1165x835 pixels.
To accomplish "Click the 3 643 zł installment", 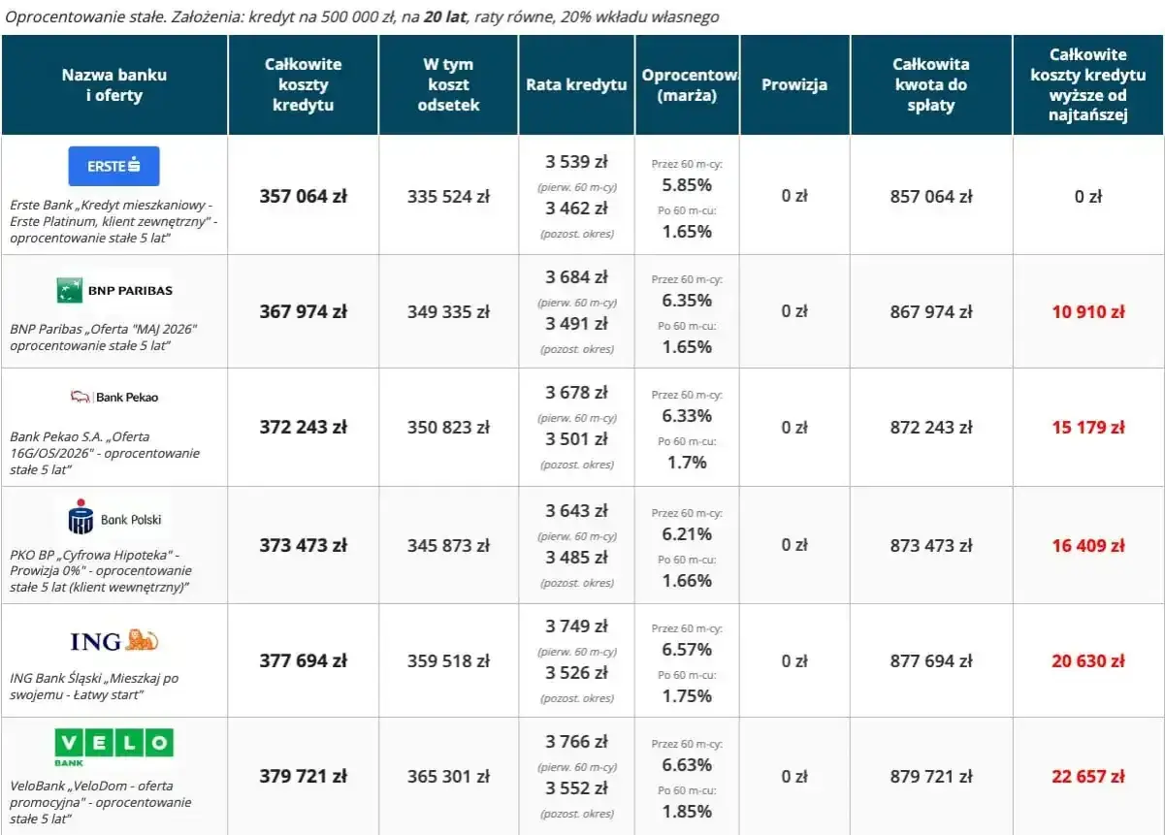I will click(x=577, y=510).
